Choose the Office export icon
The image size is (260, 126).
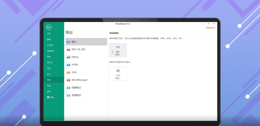click(x=68, y=57)
